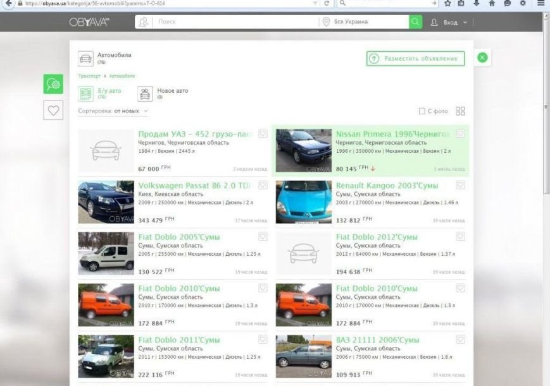The width and height of the screenshot is (550, 386).
Task: Click the site Поиск search field
Action: click(x=235, y=21)
